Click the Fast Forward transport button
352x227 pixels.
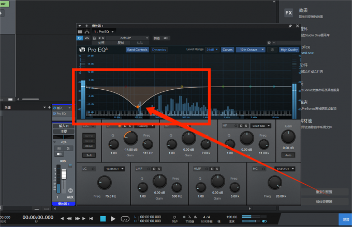(78, 219)
